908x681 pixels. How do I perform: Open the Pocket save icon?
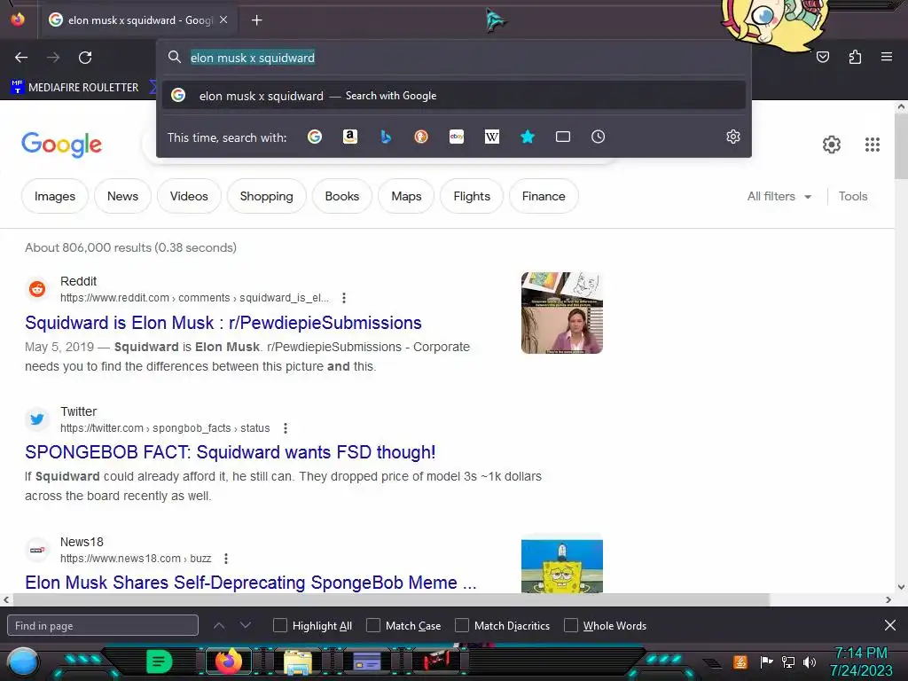[x=822, y=57]
